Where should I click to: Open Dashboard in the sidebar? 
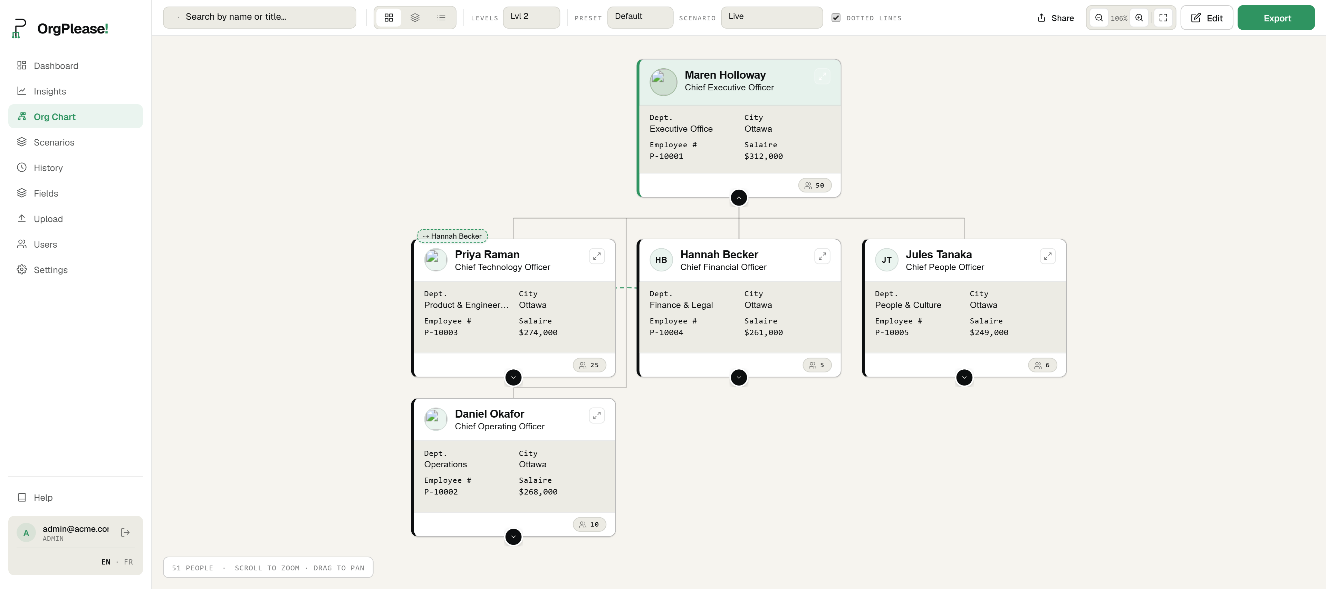click(x=76, y=66)
